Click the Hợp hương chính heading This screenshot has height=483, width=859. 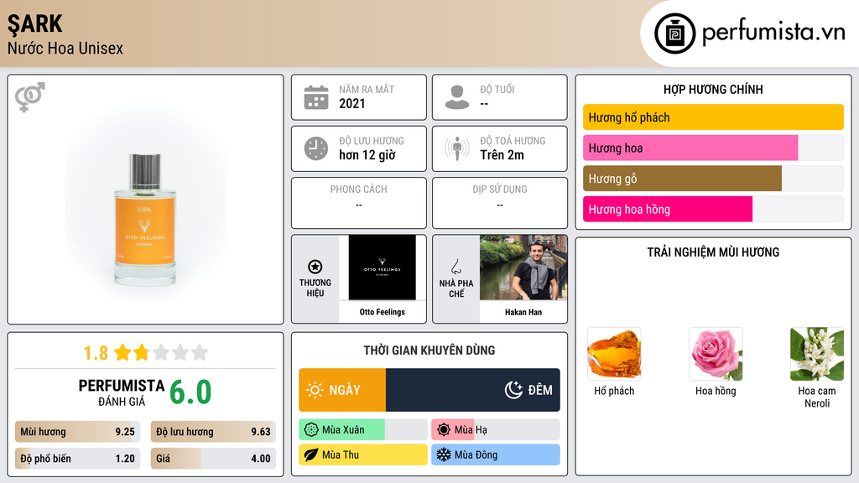713,89
